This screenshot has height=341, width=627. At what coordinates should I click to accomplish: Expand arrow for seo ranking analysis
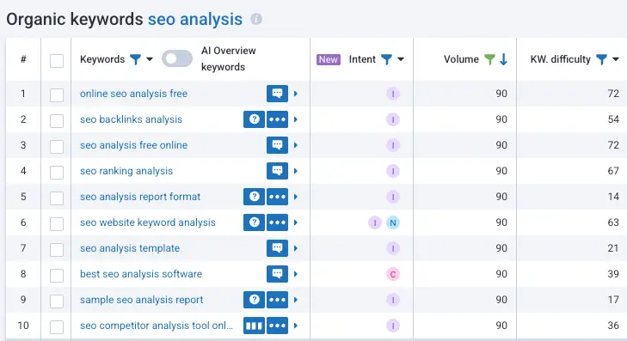tap(296, 171)
